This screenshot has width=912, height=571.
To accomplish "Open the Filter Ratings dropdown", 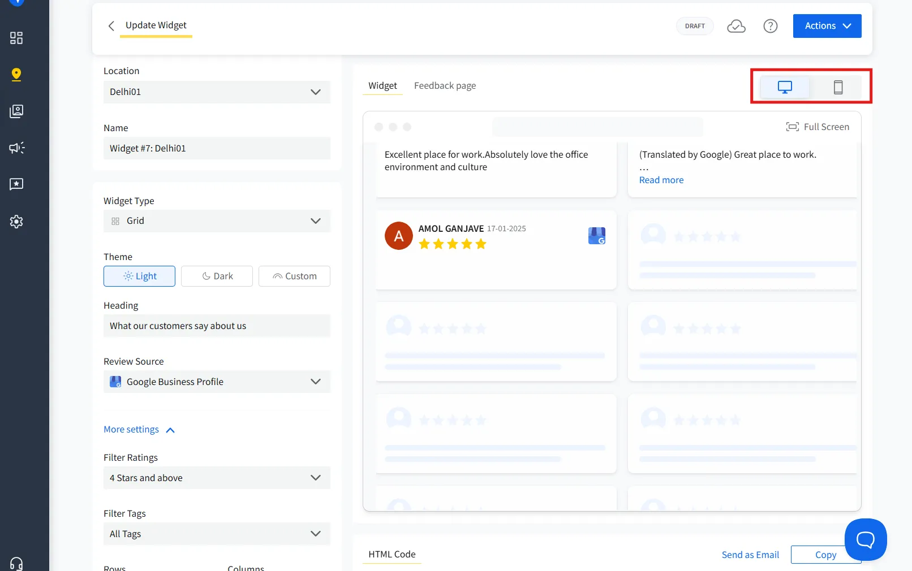I will pyautogui.click(x=217, y=478).
